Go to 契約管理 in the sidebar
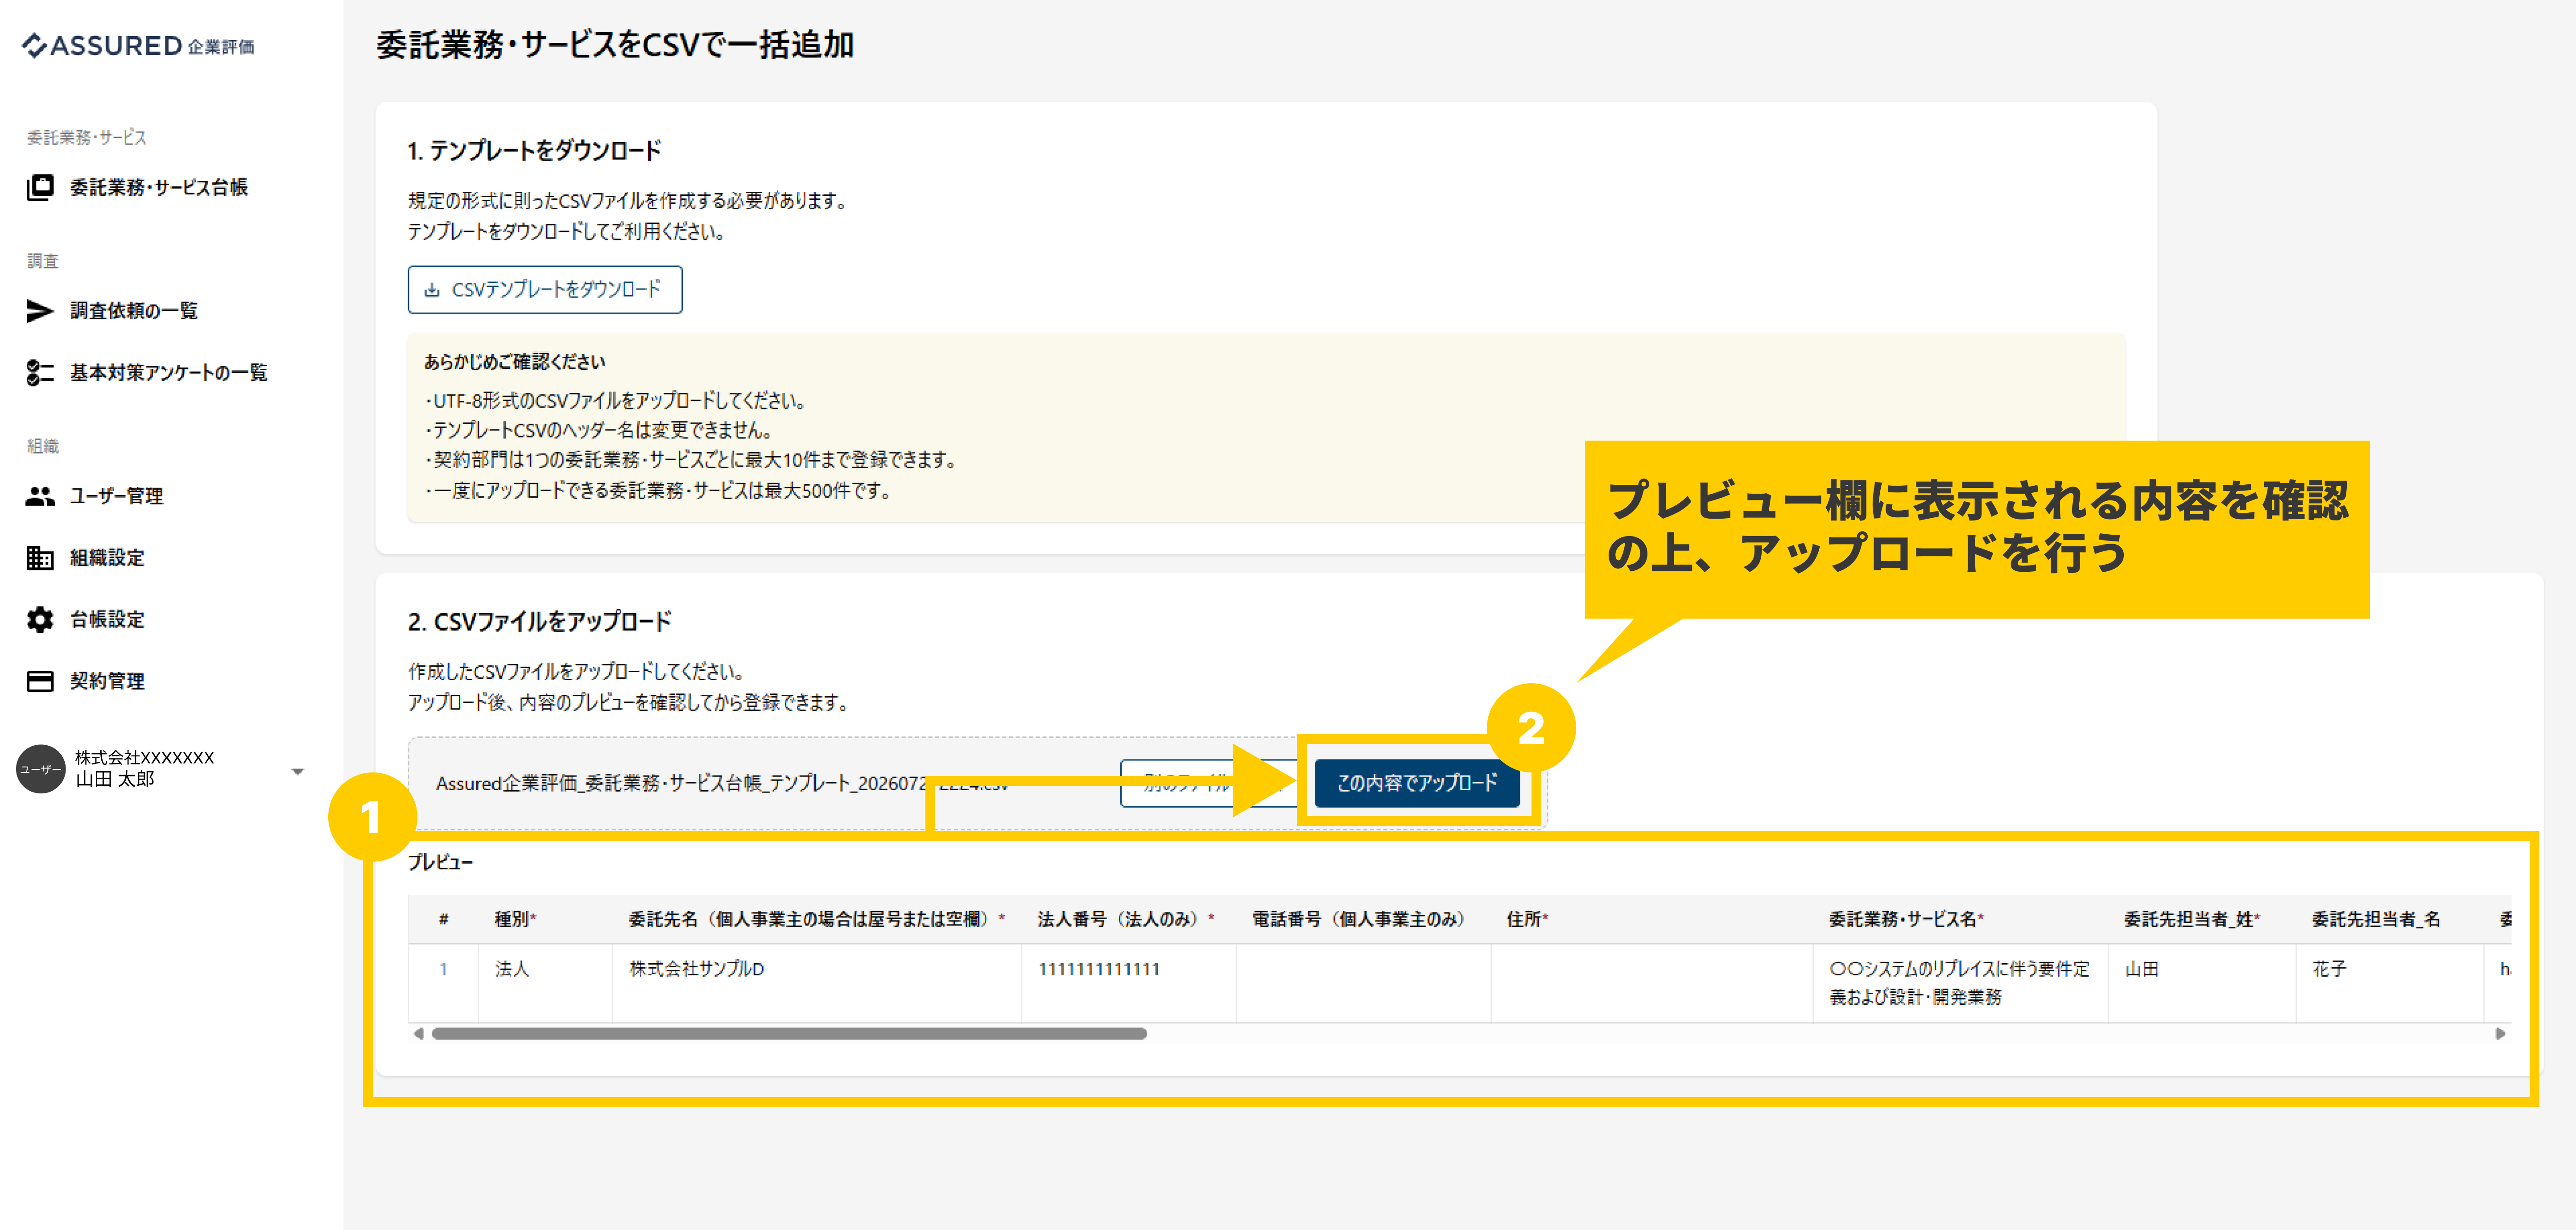The height and width of the screenshot is (1230, 2576). pyautogui.click(x=107, y=681)
